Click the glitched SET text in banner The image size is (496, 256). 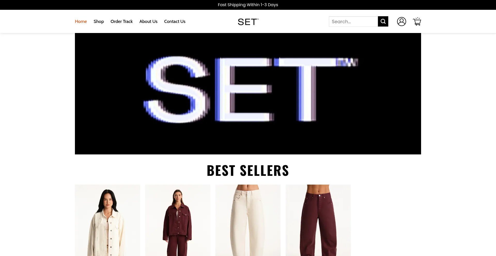(x=251, y=89)
